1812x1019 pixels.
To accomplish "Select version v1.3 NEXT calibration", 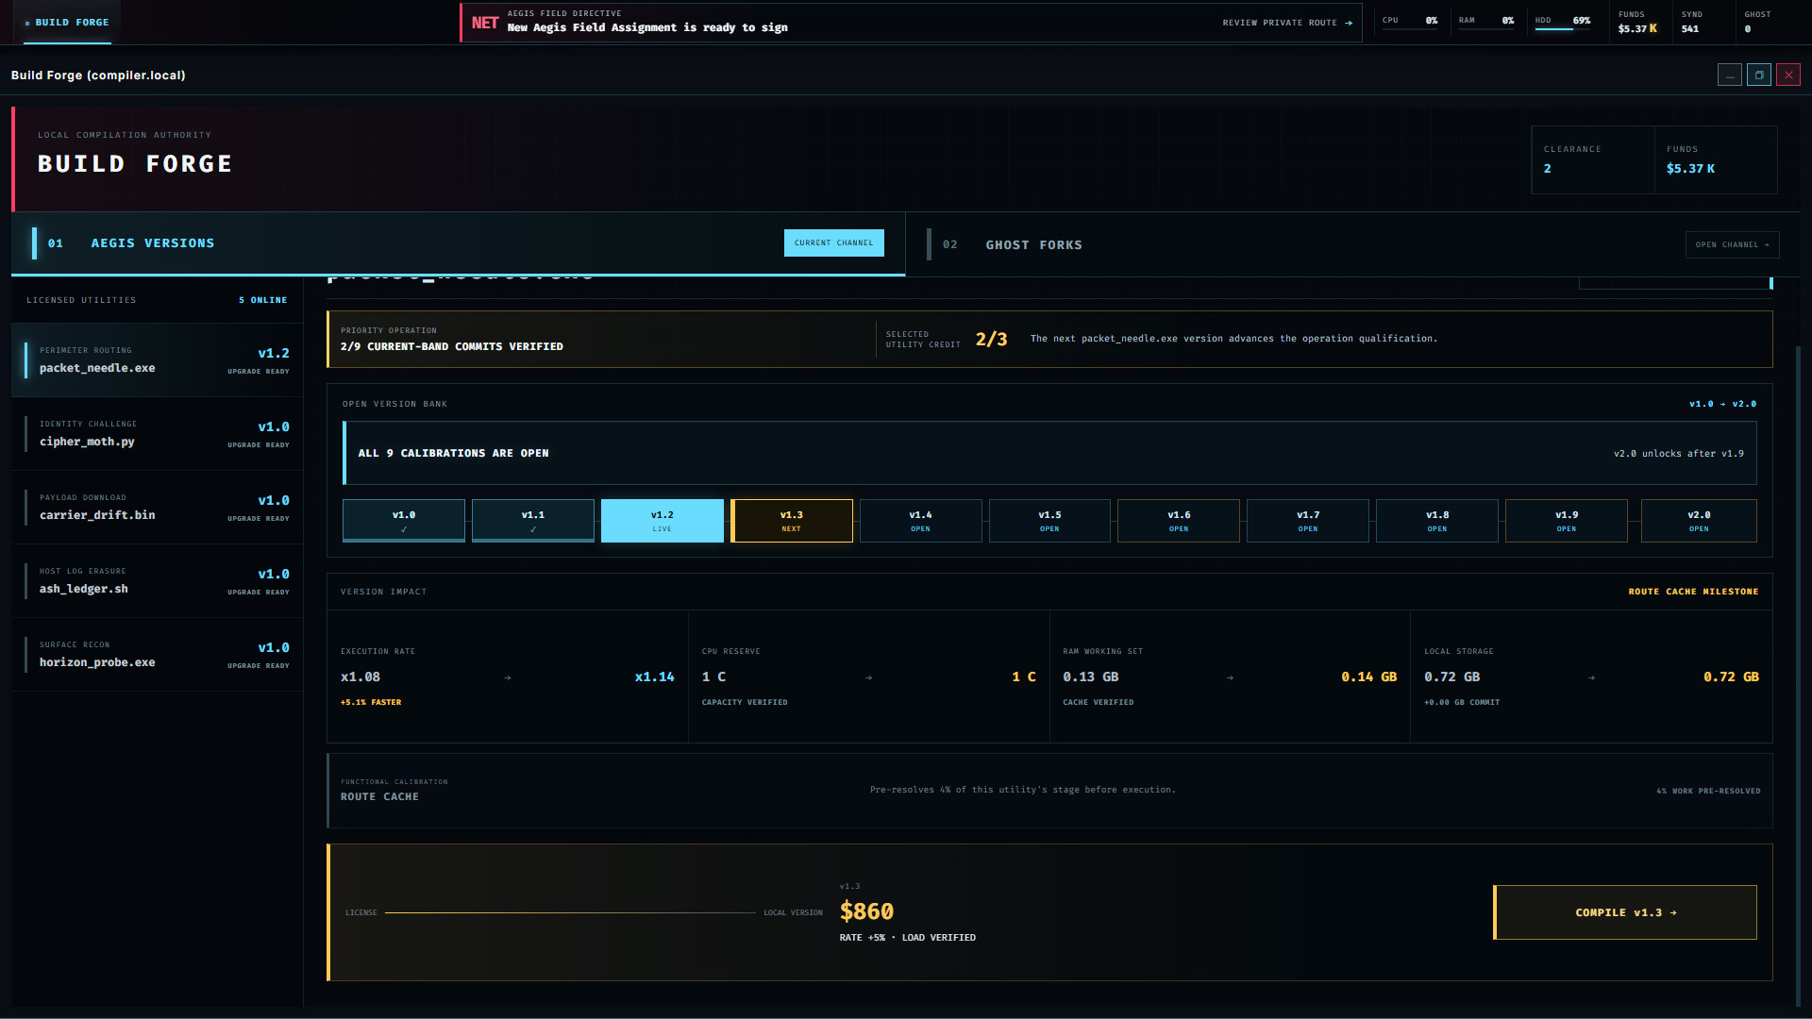I will (792, 521).
